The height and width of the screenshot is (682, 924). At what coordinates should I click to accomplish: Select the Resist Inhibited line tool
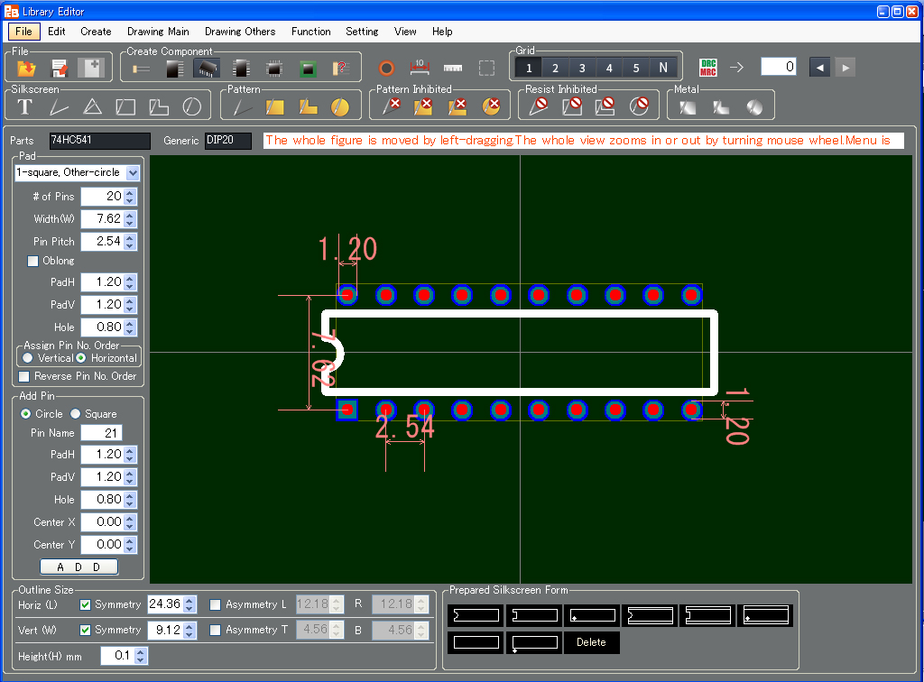click(539, 106)
